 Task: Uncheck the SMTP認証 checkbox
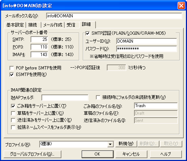pos(88,33)
